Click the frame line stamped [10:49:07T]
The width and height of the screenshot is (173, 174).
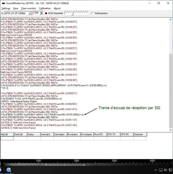pos(39,22)
